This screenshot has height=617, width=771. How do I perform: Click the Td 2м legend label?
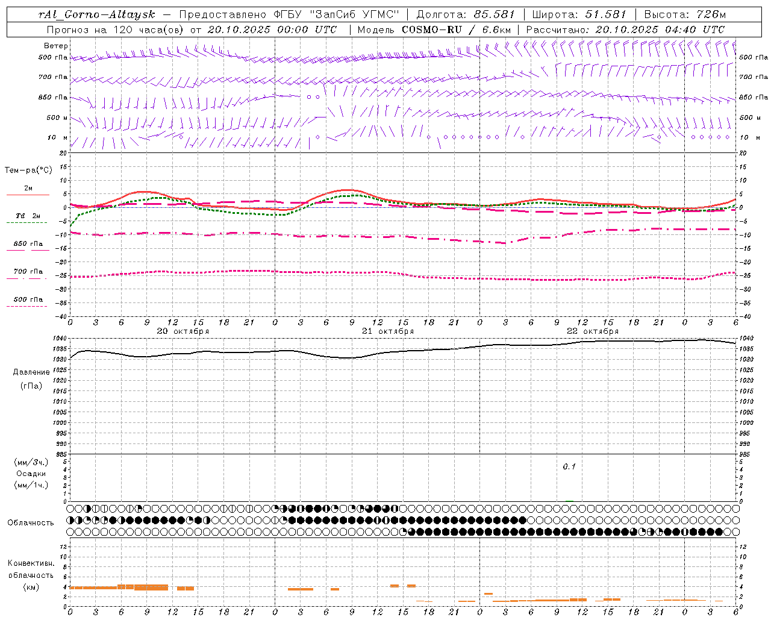tap(28, 216)
